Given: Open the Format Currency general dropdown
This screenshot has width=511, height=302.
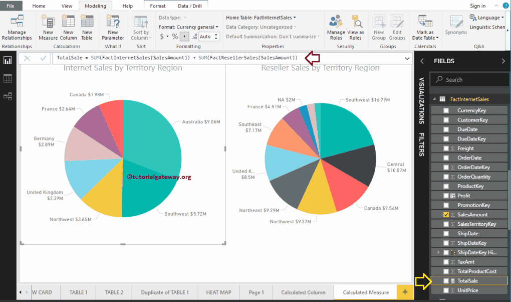Looking at the screenshot, I should (x=189, y=27).
